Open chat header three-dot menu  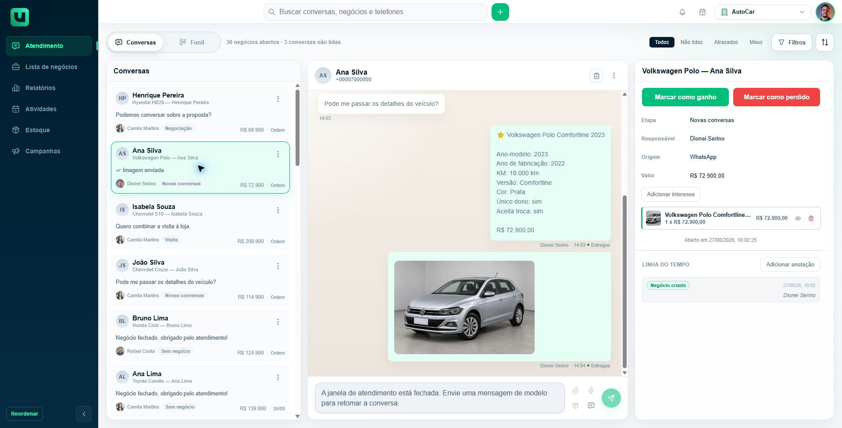(614, 76)
